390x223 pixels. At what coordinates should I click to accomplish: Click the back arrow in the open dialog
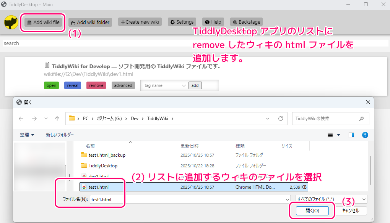click(x=21, y=119)
